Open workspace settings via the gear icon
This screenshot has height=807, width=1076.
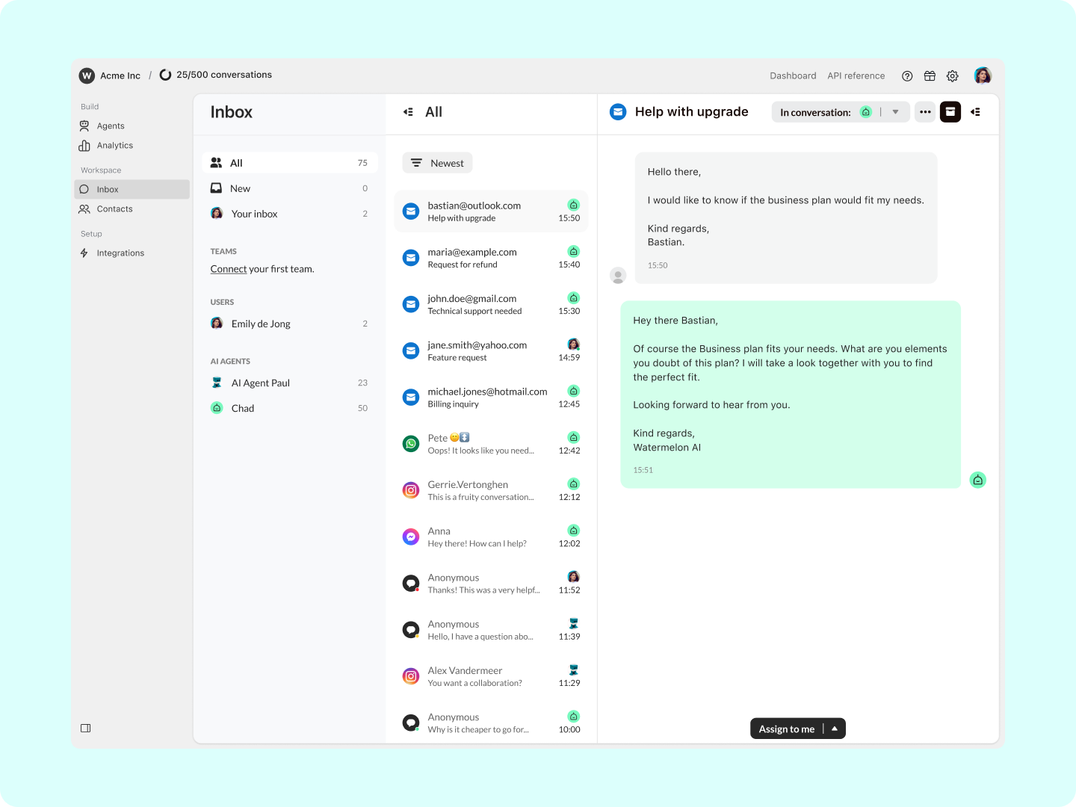[x=952, y=75]
